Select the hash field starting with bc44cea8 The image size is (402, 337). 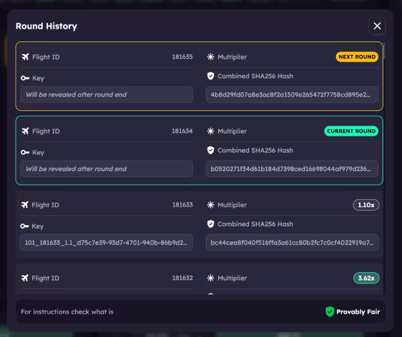[292, 243]
